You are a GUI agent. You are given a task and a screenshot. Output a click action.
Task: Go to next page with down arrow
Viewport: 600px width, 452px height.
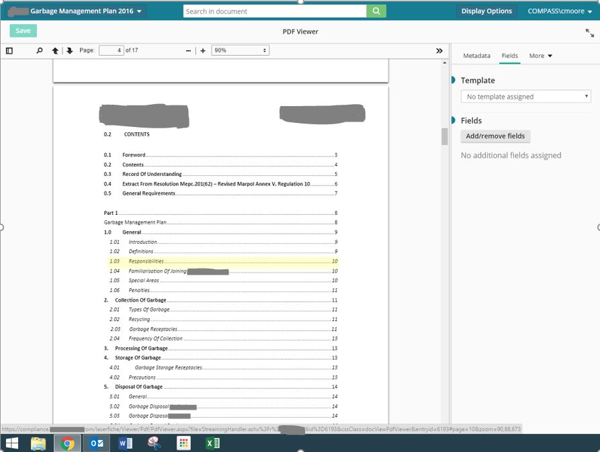click(69, 50)
